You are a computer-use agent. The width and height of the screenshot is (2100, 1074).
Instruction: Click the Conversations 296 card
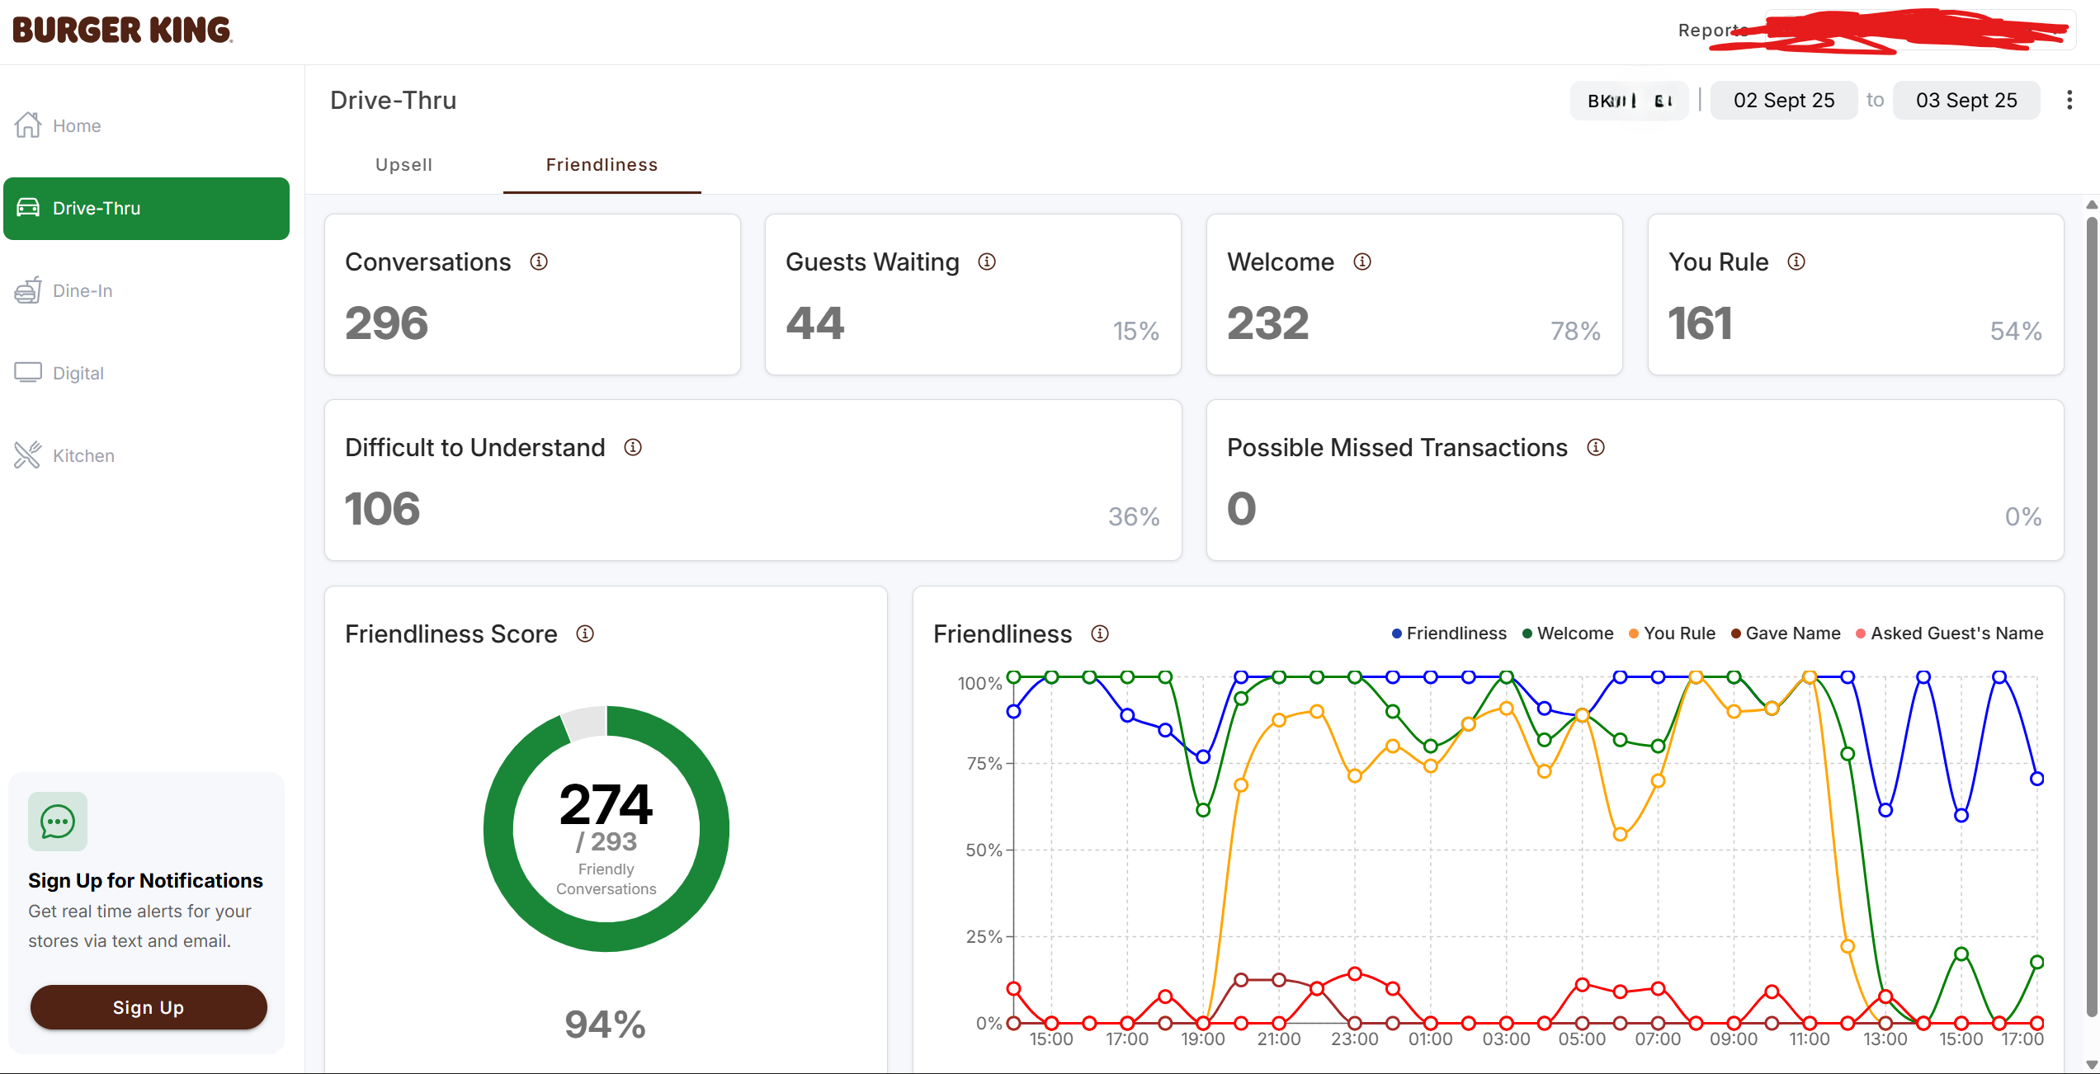(x=532, y=294)
